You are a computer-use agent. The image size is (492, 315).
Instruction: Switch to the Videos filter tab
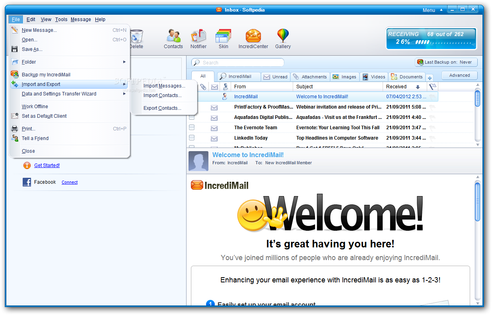374,77
